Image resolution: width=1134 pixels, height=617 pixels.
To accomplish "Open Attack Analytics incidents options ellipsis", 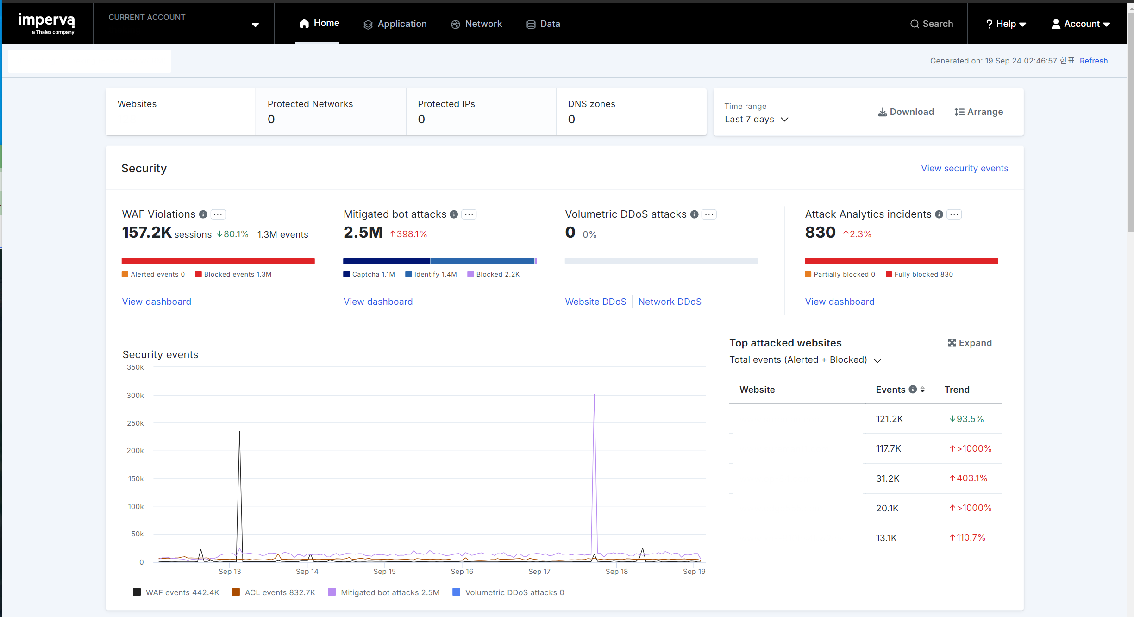I will coord(954,214).
